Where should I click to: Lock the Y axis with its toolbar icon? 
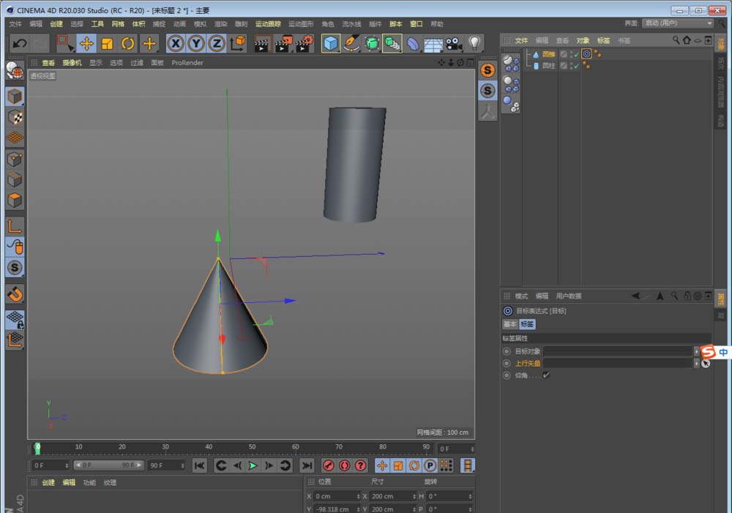click(196, 44)
